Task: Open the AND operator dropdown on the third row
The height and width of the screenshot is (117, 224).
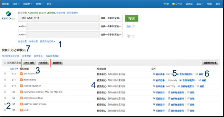Action: point(23,34)
